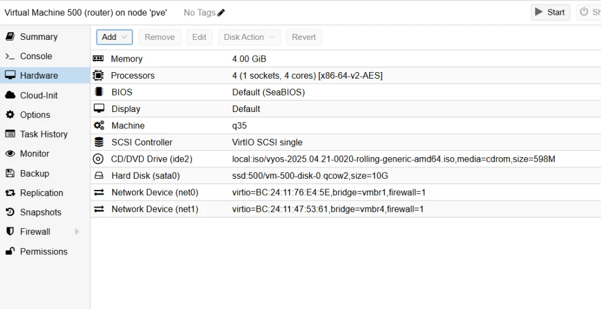Click the No Tags label

click(x=200, y=13)
